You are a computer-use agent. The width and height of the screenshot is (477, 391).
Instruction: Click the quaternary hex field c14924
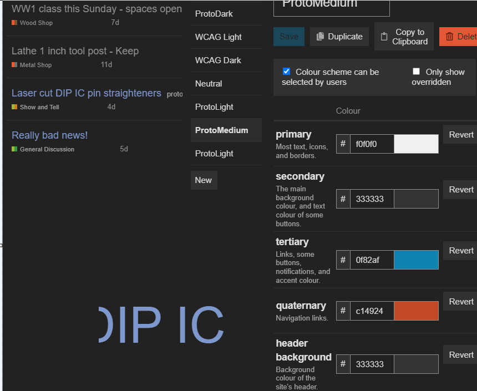[372, 311]
